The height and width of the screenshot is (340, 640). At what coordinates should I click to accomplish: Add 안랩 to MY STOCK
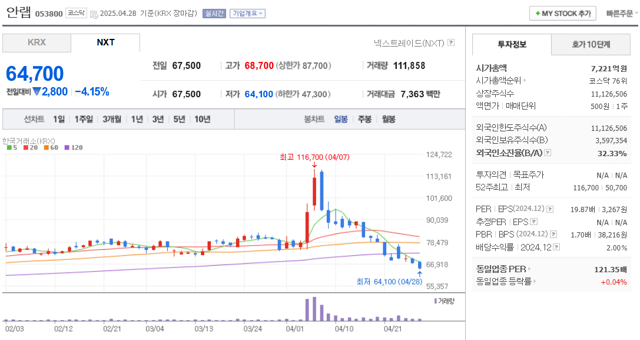[x=562, y=12]
